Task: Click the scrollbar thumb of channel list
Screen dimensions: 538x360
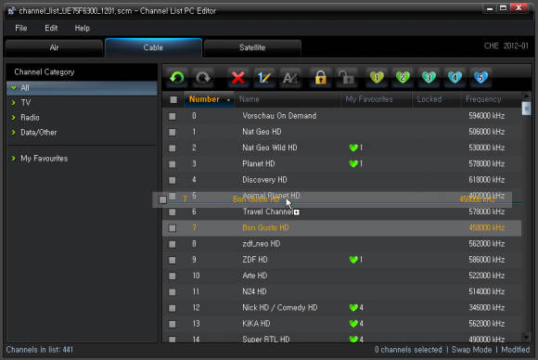Action: tap(526, 109)
